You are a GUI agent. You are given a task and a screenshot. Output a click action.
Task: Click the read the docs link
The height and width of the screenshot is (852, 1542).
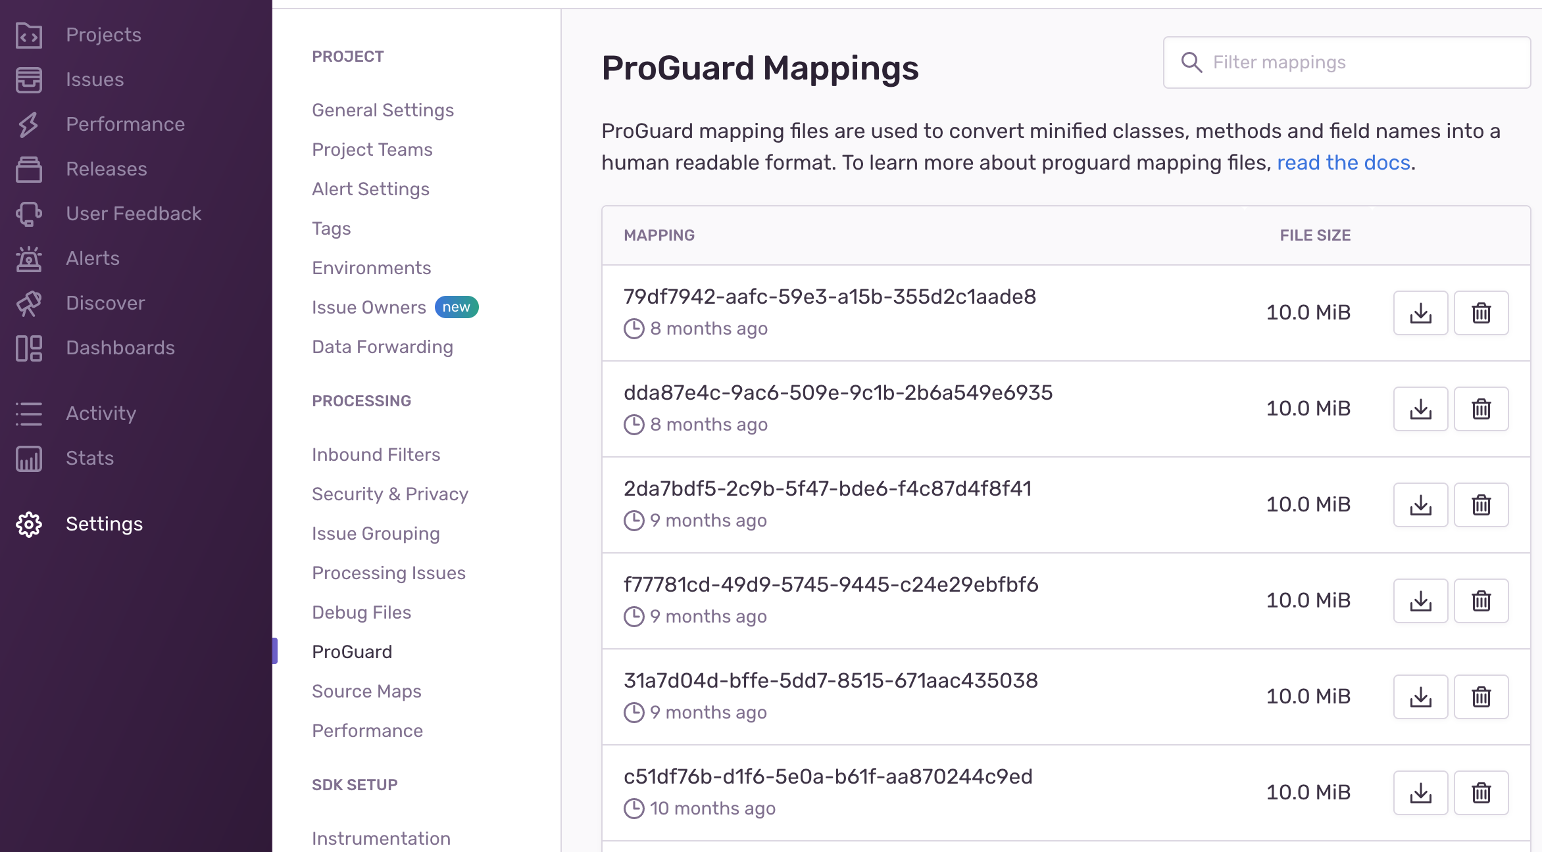[1343, 162]
